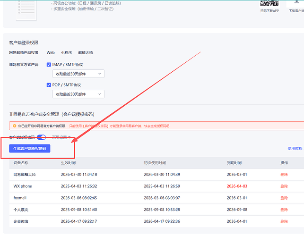Viewport: 304px width, 236px height.
Task: Click the generate client authorization password button
Action: (x=30, y=149)
